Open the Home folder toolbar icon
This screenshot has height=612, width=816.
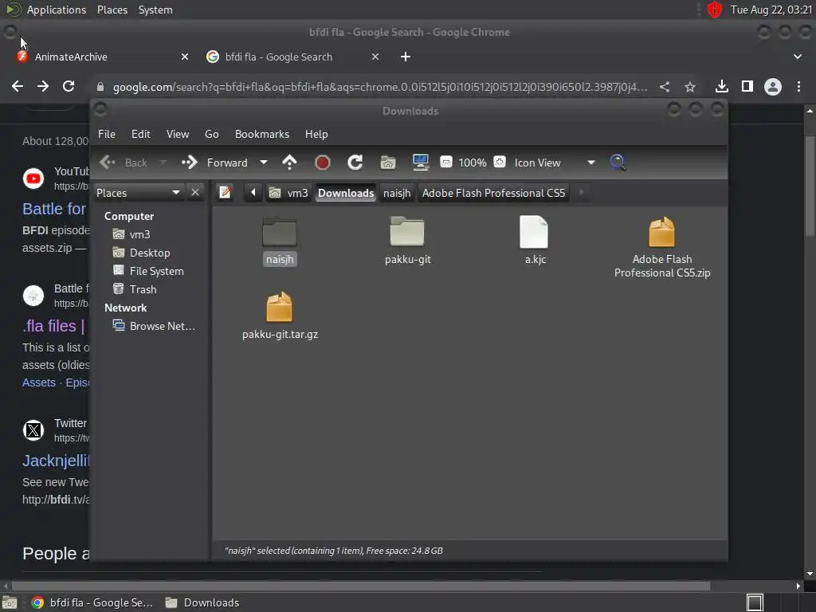[x=388, y=163]
